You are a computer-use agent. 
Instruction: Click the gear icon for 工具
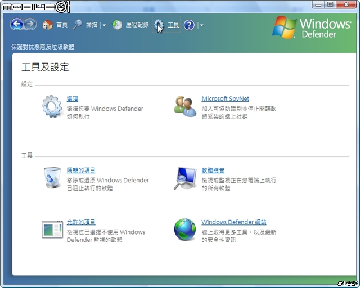(159, 25)
